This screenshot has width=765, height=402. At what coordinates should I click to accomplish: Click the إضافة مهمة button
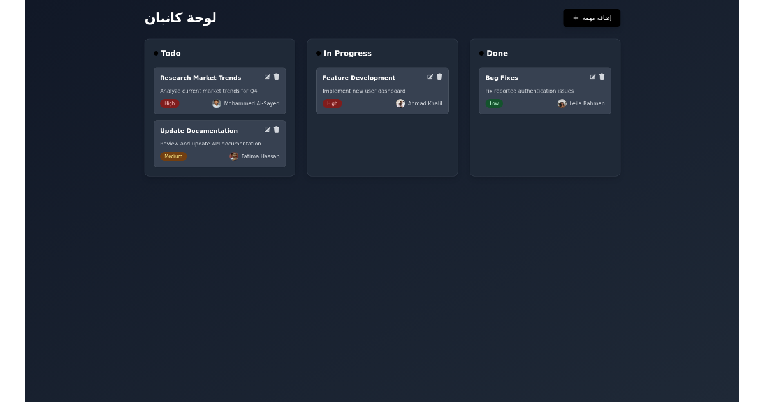[592, 18]
